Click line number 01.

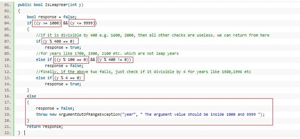8,5
